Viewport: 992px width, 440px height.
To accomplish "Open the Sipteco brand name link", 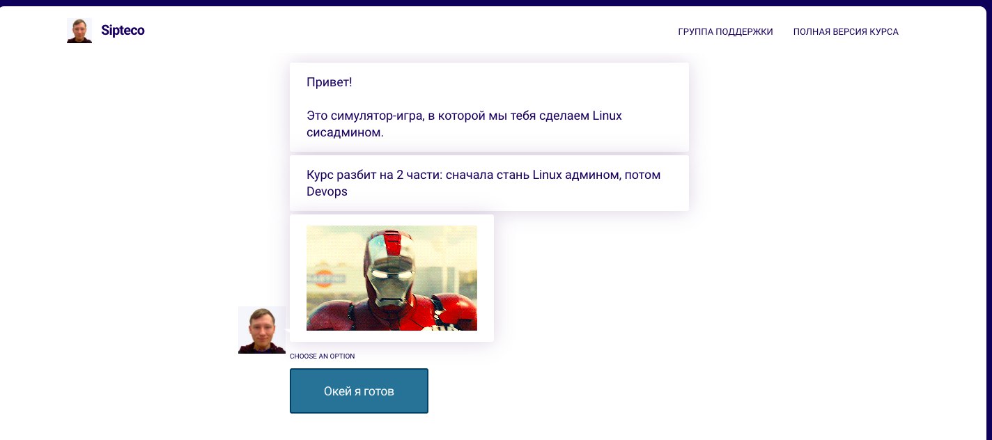I will pyautogui.click(x=123, y=31).
